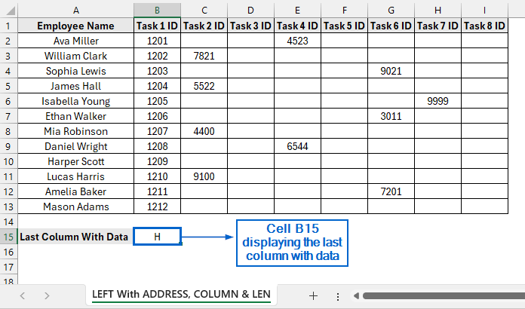Click the Last Column With Data label cell

click(x=76, y=237)
